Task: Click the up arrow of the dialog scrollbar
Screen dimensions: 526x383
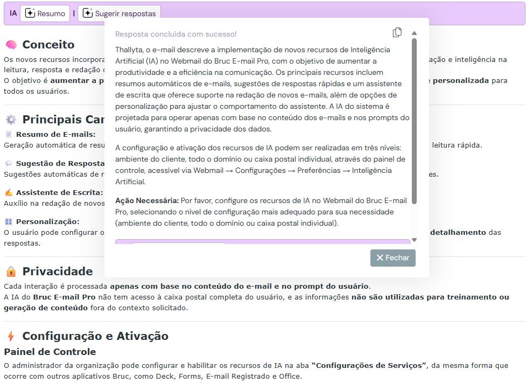Action: (414, 33)
